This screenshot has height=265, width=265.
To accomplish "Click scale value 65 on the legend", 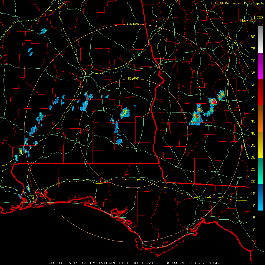I will click(253, 73).
